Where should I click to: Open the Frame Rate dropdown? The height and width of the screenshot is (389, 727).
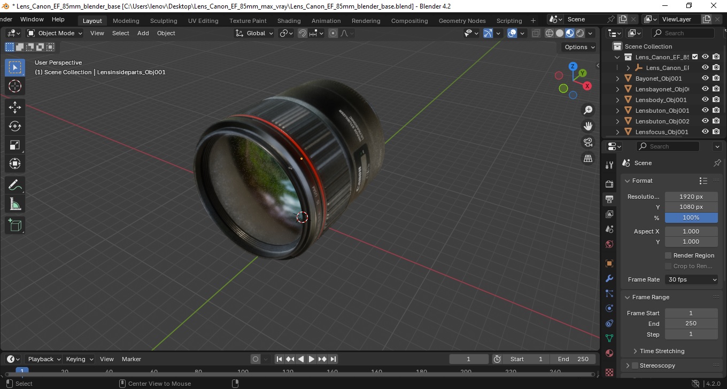point(692,279)
